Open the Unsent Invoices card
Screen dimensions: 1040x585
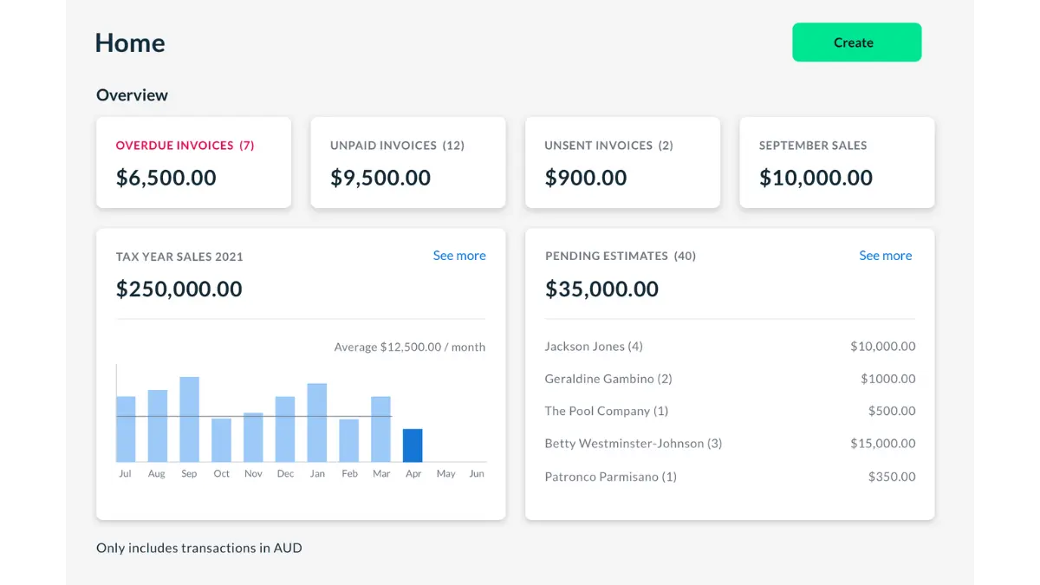click(x=622, y=162)
